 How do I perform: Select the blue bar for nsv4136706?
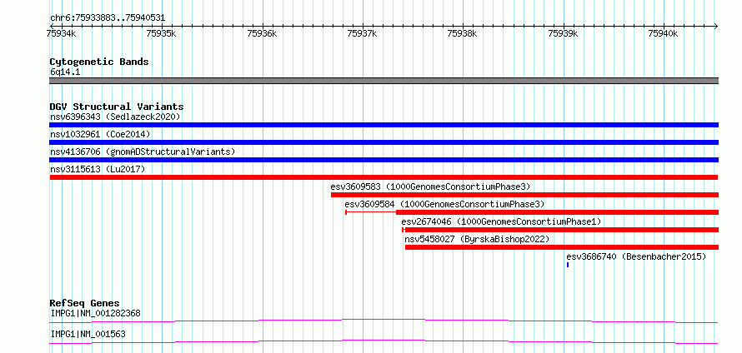coord(384,160)
